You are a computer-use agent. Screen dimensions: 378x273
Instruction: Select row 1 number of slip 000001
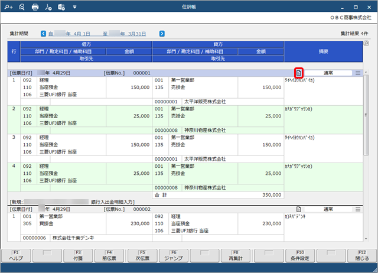[14, 80]
